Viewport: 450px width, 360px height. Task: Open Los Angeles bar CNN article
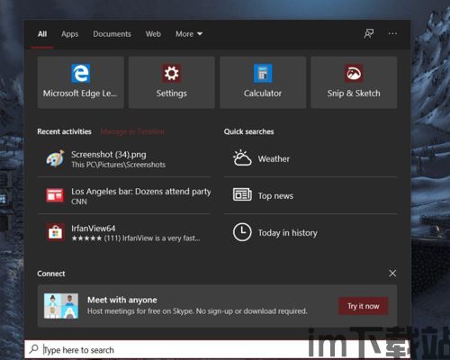(124, 195)
